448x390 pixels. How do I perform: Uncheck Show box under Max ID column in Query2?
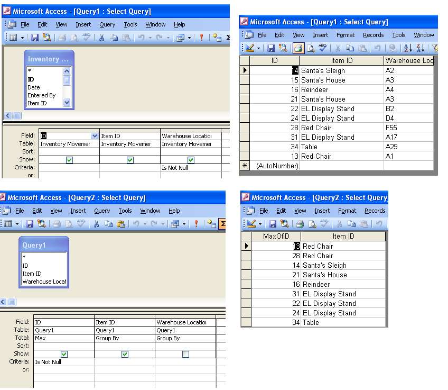pos(64,354)
